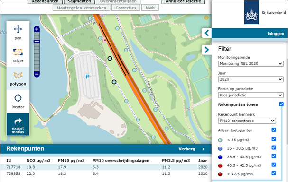The width and height of the screenshot is (288, 182).
Task: Open the Correcties tab
Action: pyautogui.click(x=126, y=8)
